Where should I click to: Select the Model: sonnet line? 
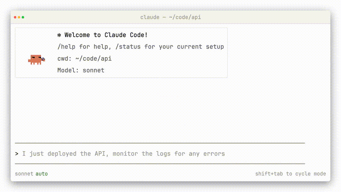(x=81, y=70)
